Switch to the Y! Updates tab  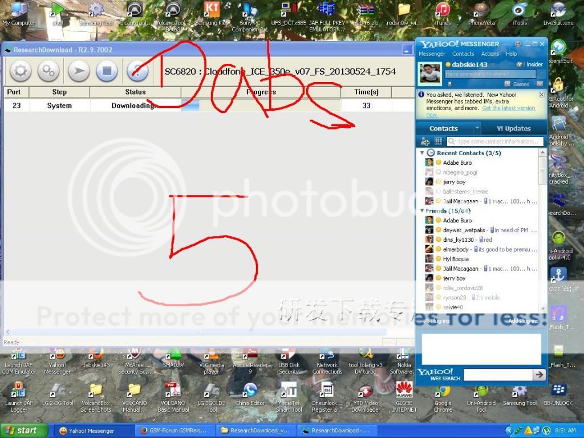513,128
